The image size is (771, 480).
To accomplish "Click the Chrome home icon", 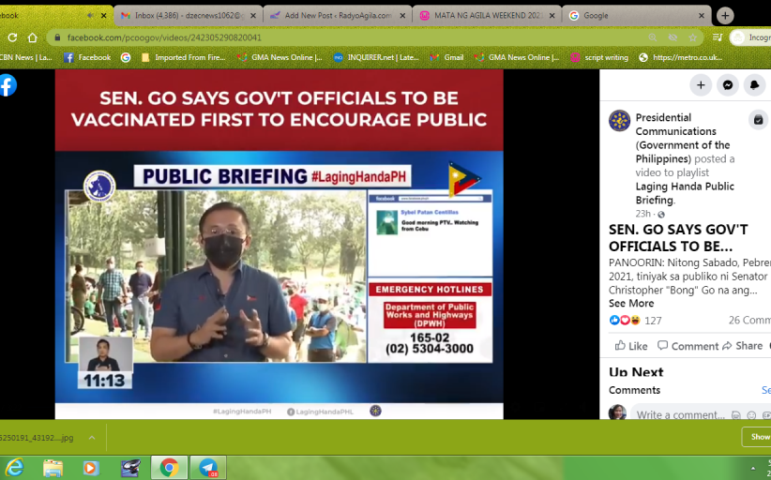I will tap(33, 37).
